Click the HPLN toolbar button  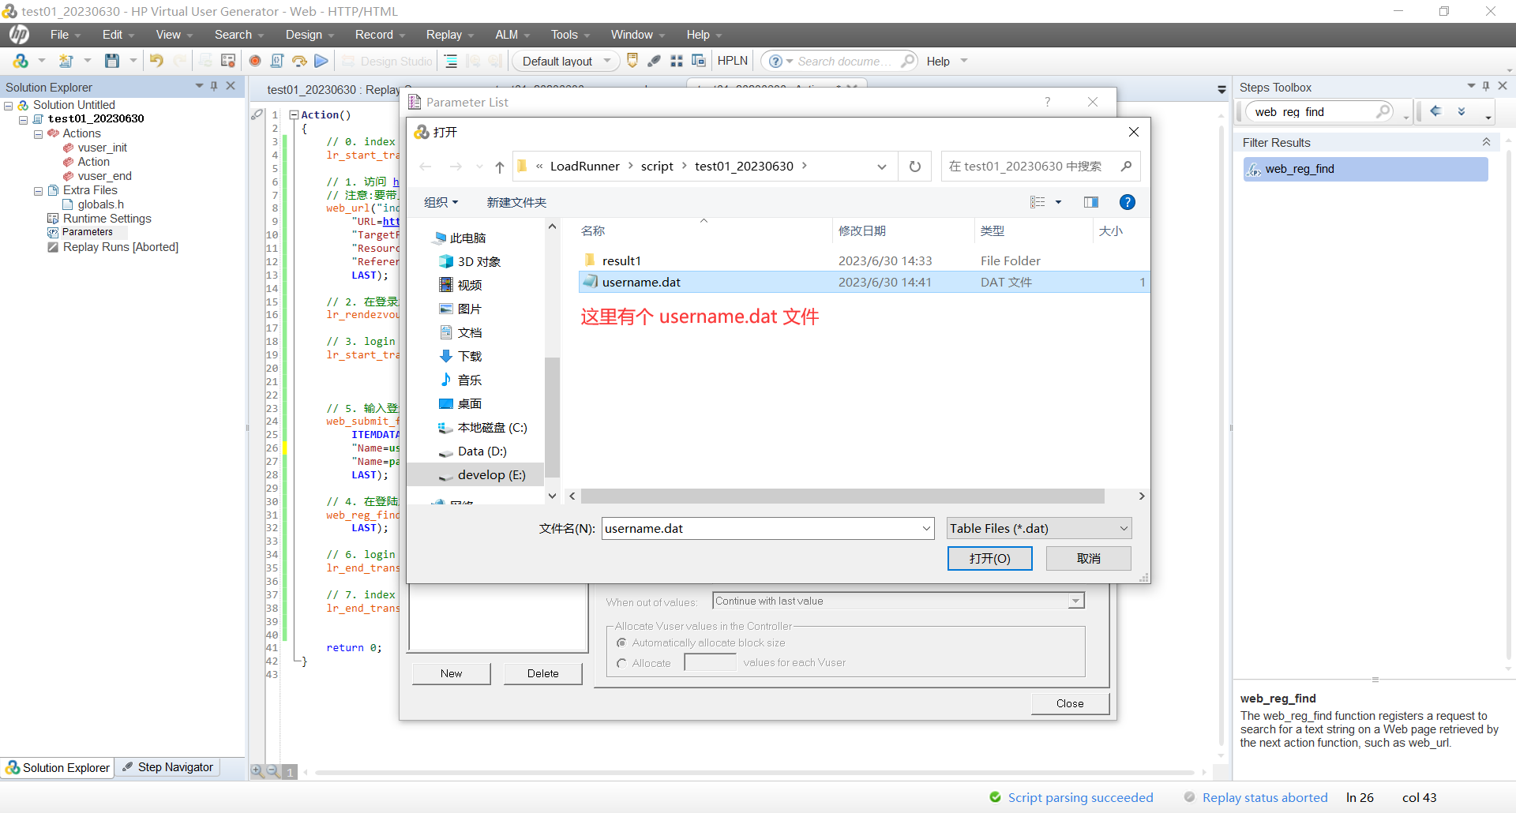(x=732, y=61)
